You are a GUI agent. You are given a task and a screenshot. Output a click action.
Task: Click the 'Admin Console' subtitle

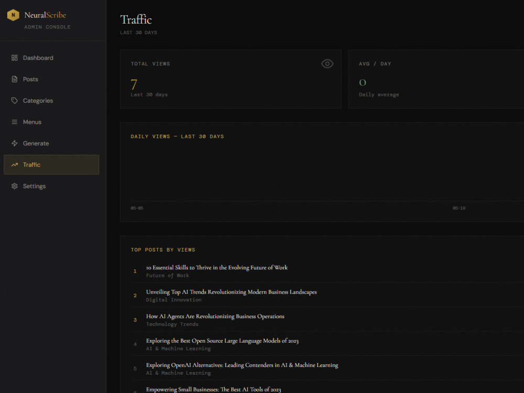[48, 27]
